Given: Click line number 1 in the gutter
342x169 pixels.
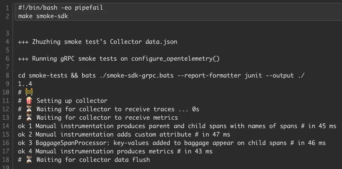Looking at the screenshot, I should [8, 8].
